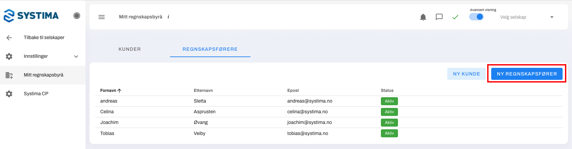The width and height of the screenshot is (572, 149).
Task: Open Systima CP sidebar item
Action: (43, 94)
